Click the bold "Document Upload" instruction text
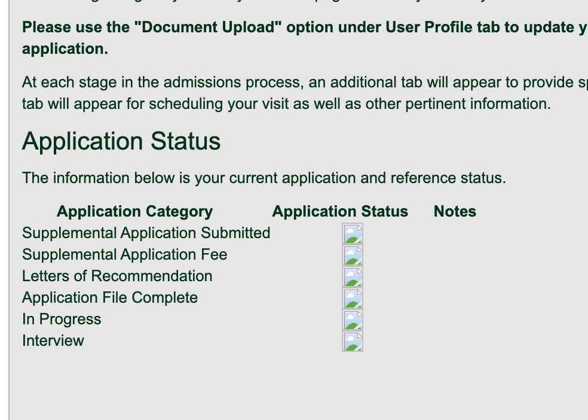Image resolution: width=588 pixels, height=420 pixels. (305, 38)
